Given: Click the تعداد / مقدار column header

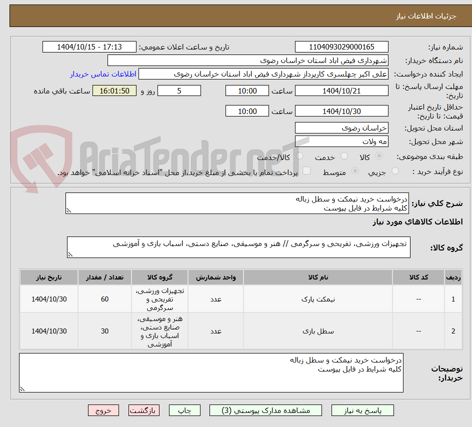Looking at the screenshot, I should (105, 277).
